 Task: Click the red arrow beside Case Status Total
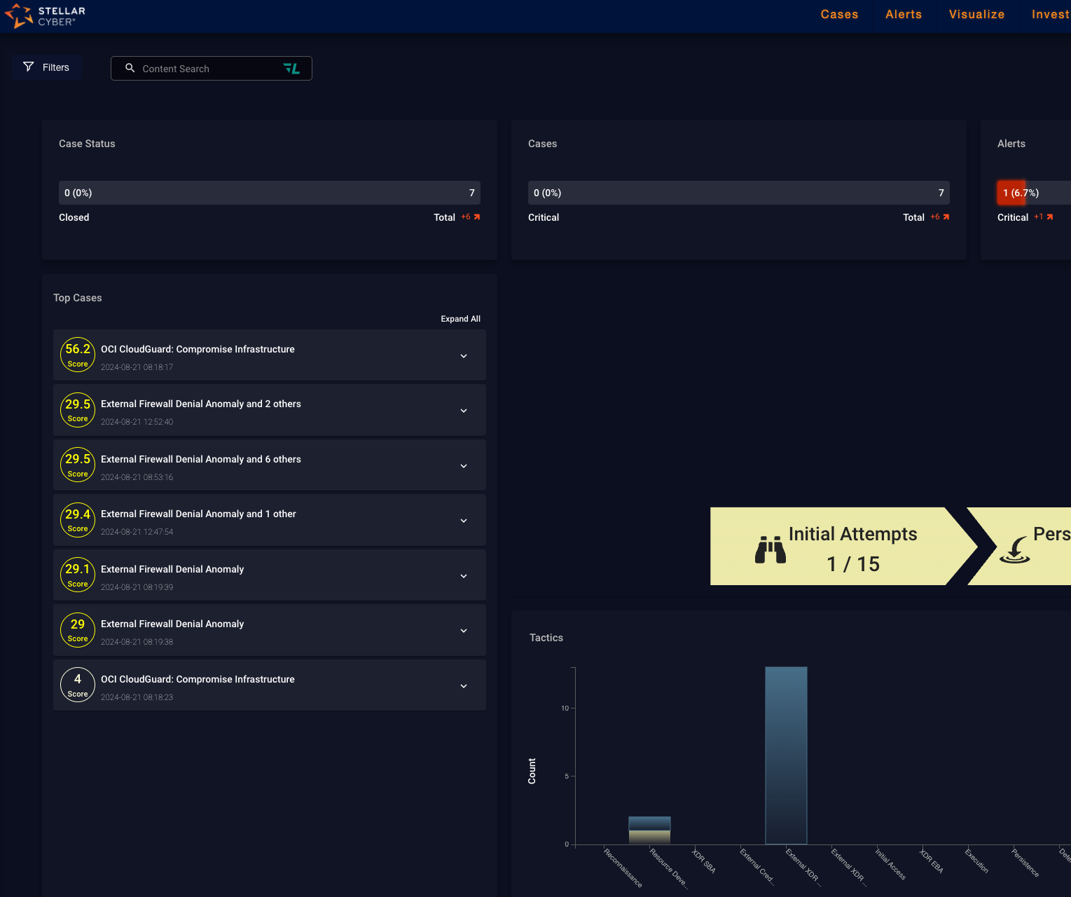[477, 217]
